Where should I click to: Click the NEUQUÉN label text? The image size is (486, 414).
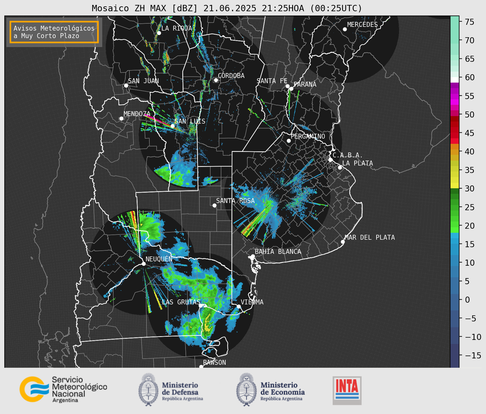pyautogui.click(x=159, y=259)
